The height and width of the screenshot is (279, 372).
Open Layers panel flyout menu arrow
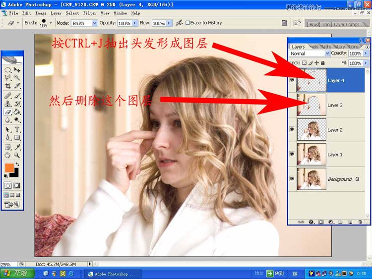tap(367, 47)
